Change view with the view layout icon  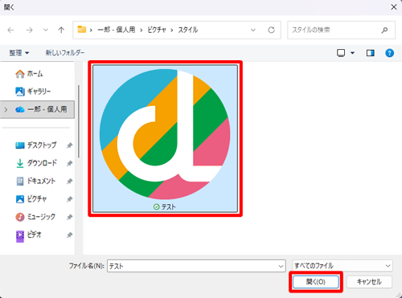[x=341, y=53]
